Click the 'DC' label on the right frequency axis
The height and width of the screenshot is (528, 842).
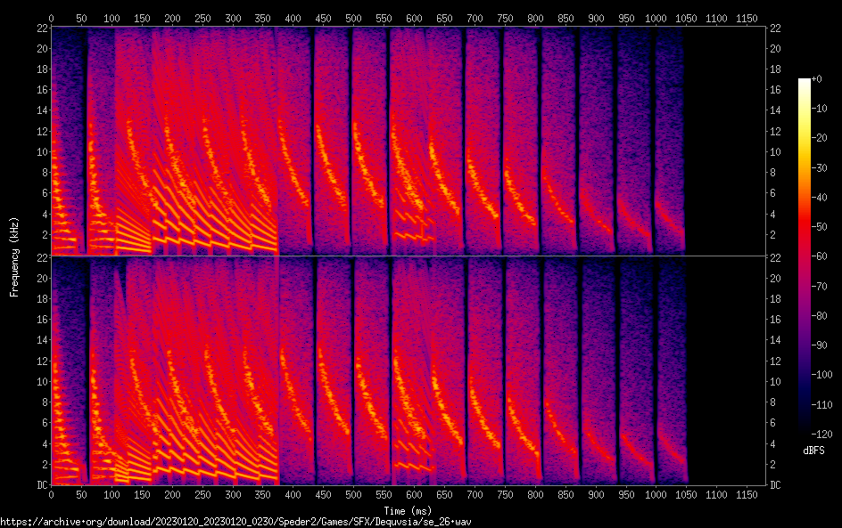click(776, 485)
